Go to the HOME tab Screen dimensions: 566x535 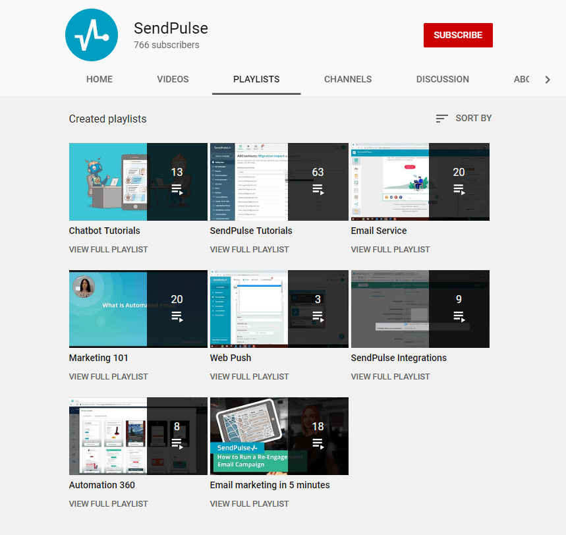pyautogui.click(x=99, y=78)
